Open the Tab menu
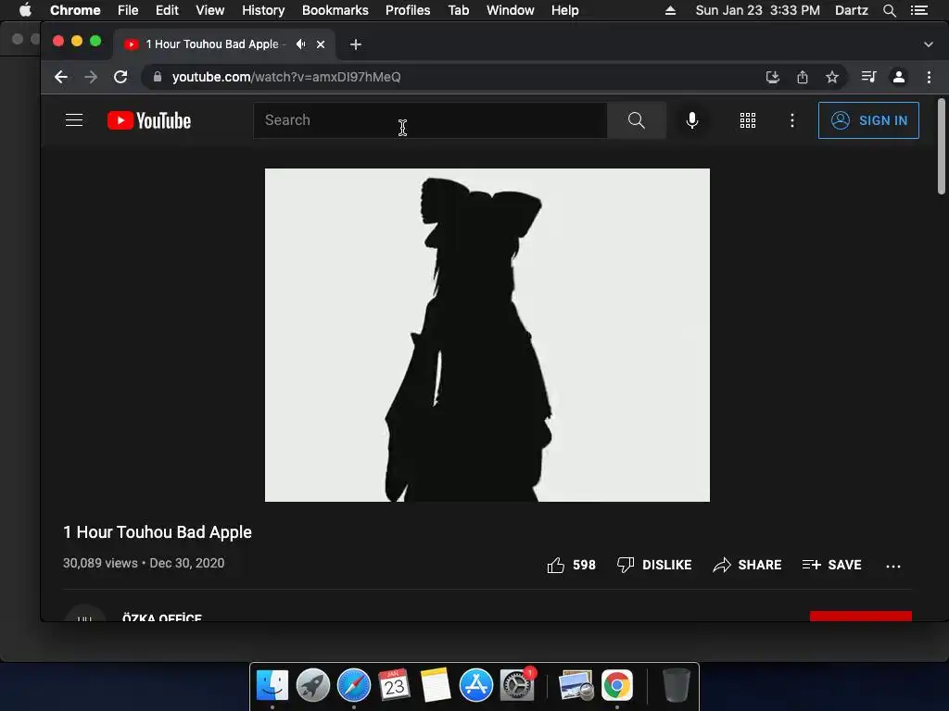 pos(458,10)
